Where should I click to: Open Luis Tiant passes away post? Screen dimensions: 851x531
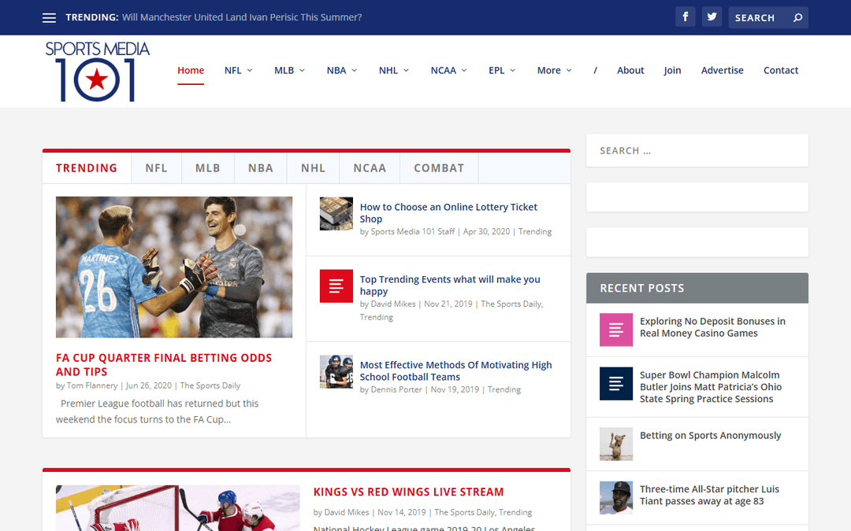pos(709,496)
